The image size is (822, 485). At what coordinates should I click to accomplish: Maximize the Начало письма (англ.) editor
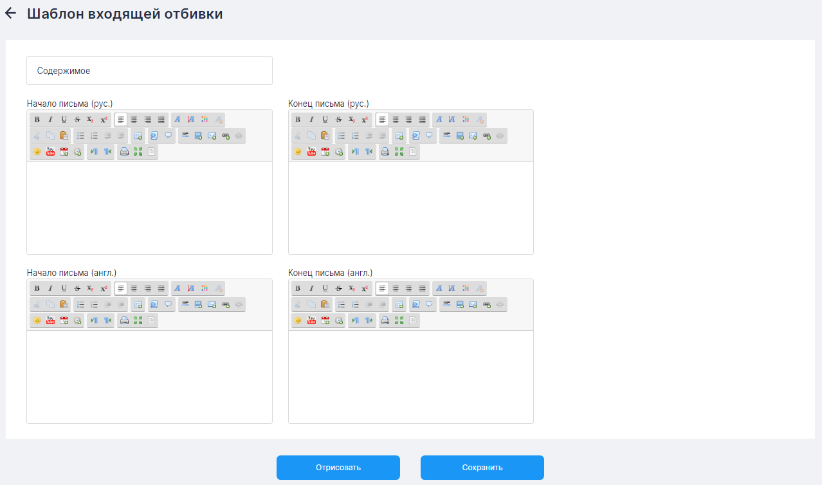click(138, 320)
